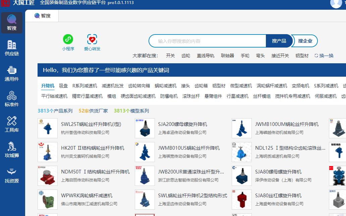Select the 悬臂组件 keyword
Screen dimensions: 346x216
(x=213, y=96)
